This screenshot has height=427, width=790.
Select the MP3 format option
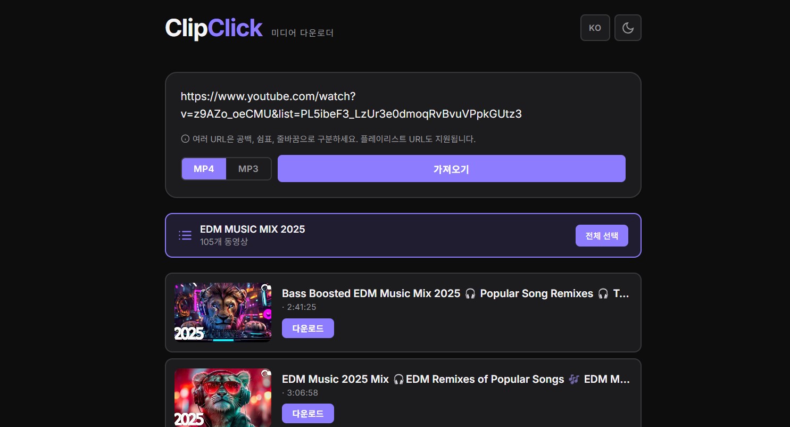(248, 169)
